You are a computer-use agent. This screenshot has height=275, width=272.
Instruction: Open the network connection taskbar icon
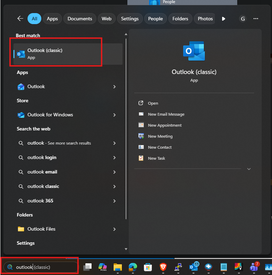[x=178, y=267]
